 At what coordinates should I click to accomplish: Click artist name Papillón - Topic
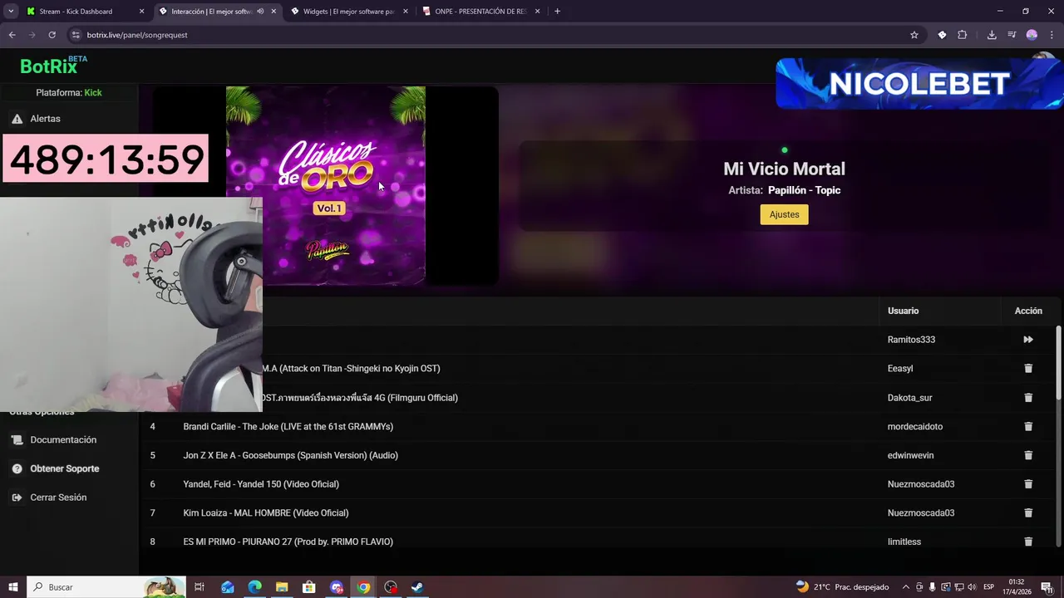pos(804,190)
